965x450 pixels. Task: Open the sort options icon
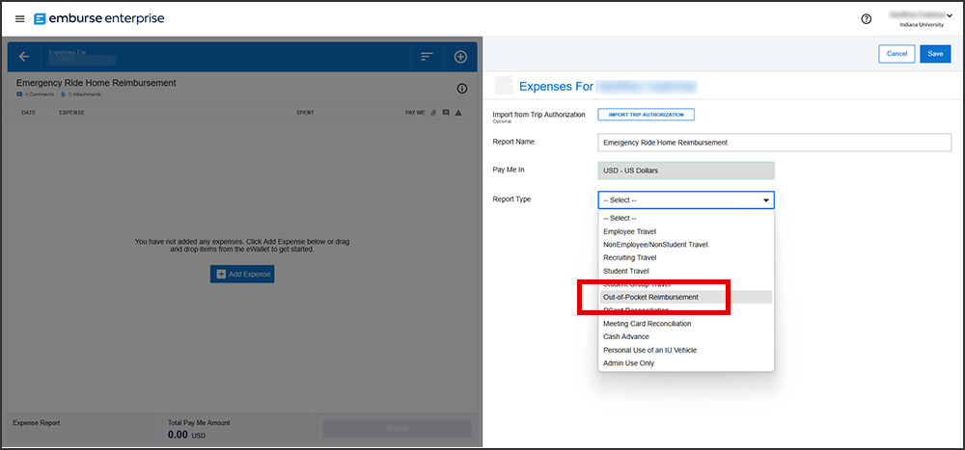[427, 57]
